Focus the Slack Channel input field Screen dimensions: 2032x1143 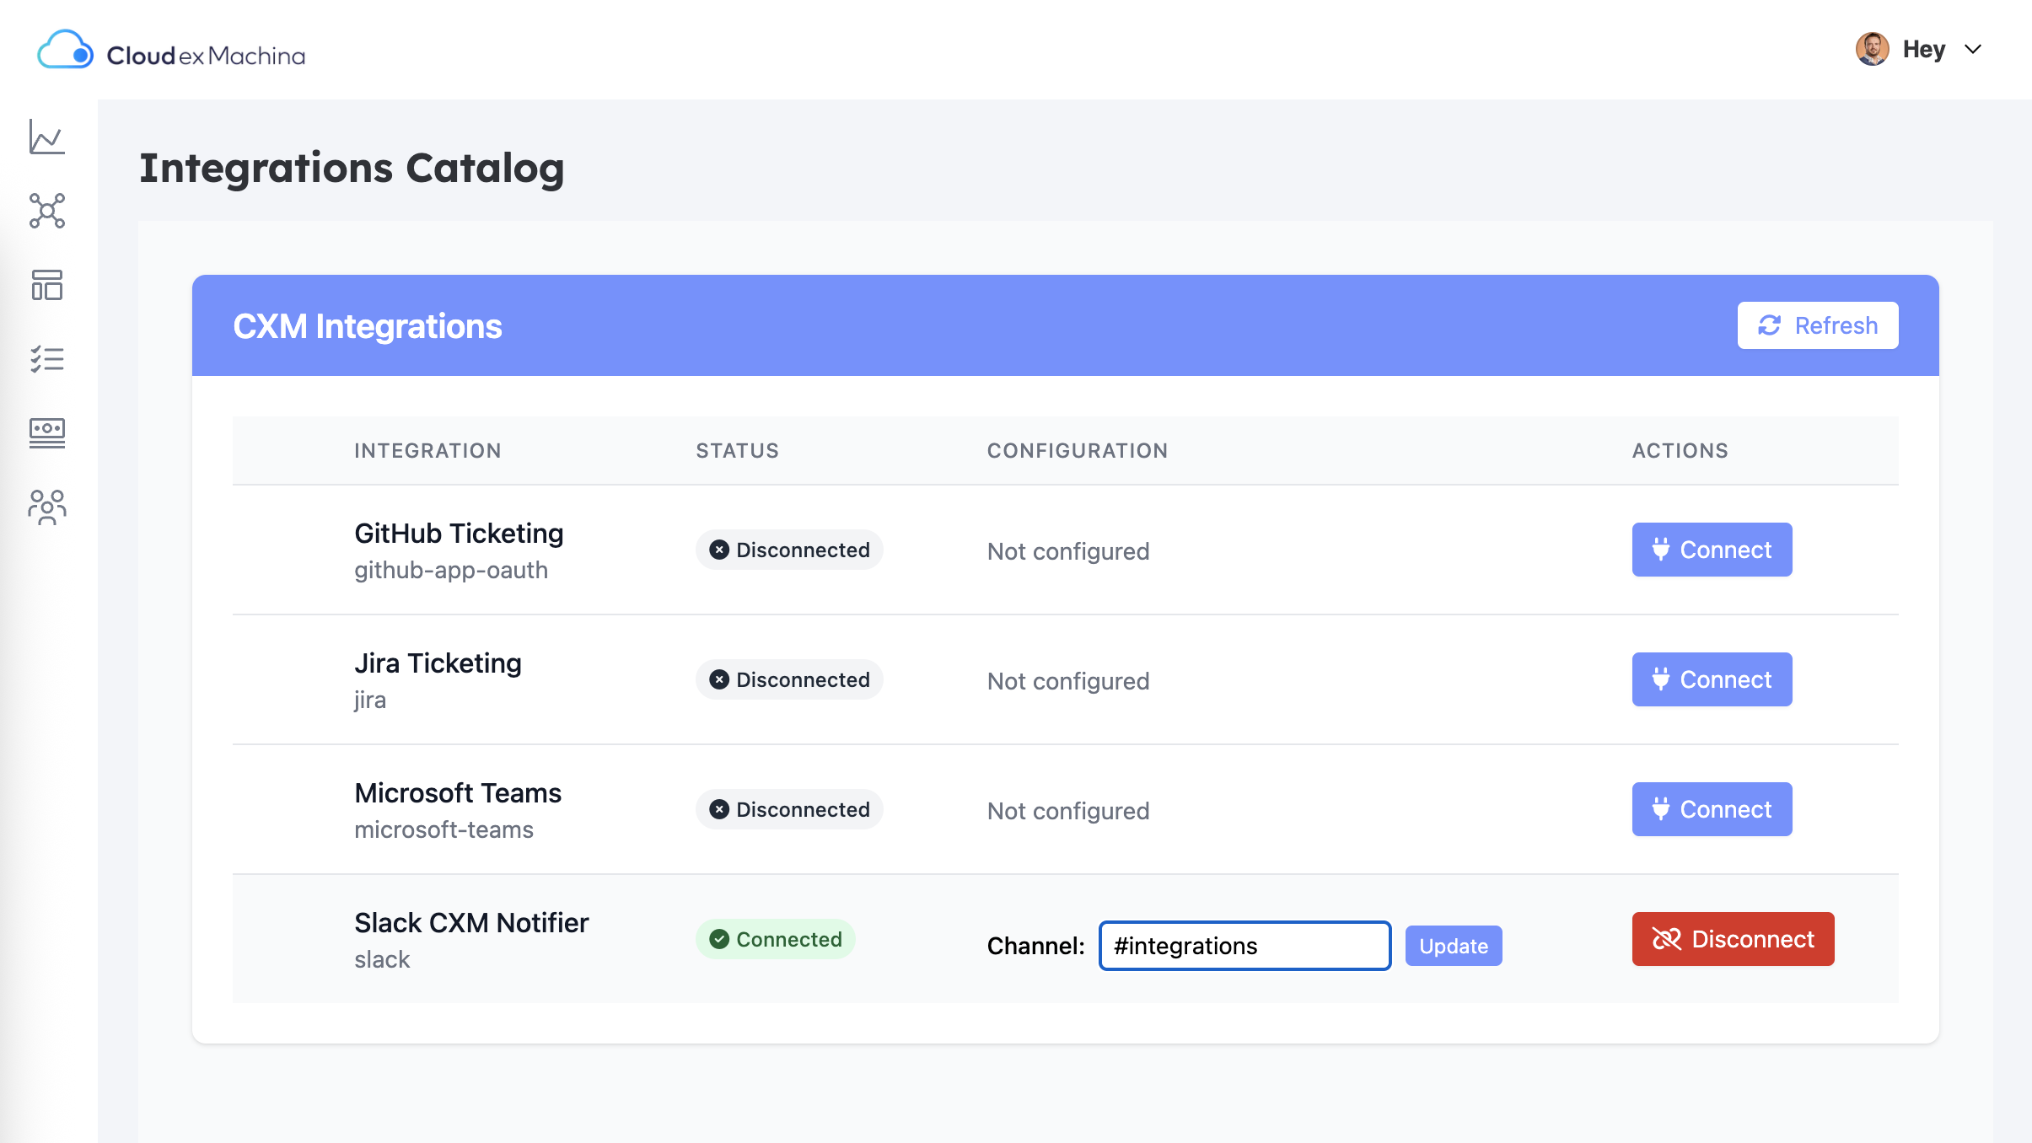[1244, 946]
